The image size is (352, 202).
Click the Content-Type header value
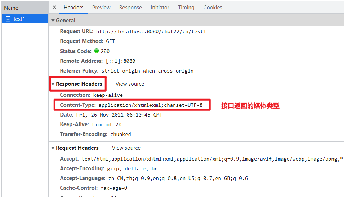[151, 105]
